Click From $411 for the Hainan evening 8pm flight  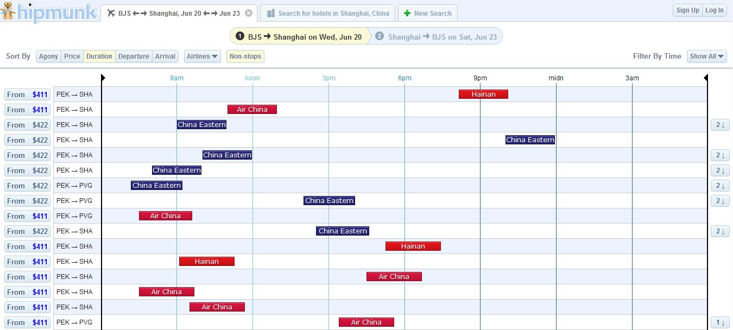point(28,94)
